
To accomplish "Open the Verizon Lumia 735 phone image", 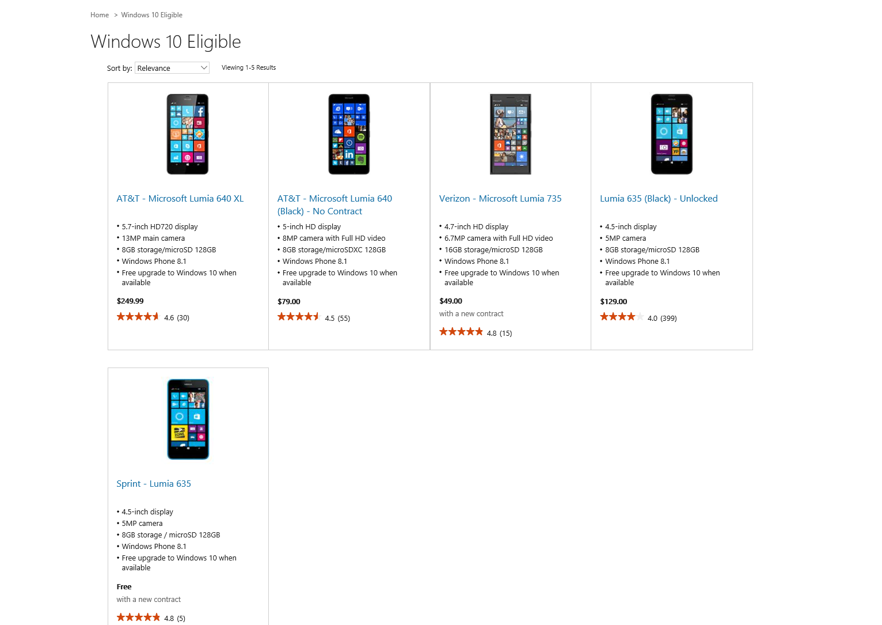I will pos(511,134).
